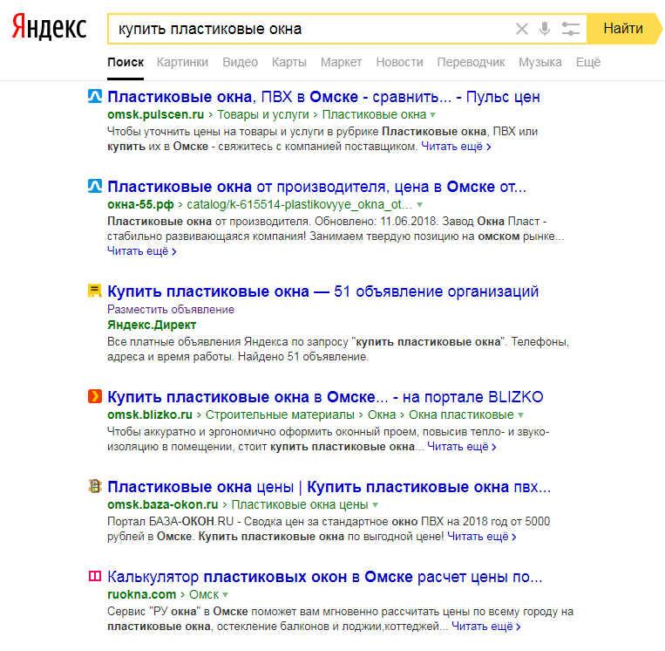Open Разместить объявление link
The height and width of the screenshot is (651, 665).
(171, 310)
